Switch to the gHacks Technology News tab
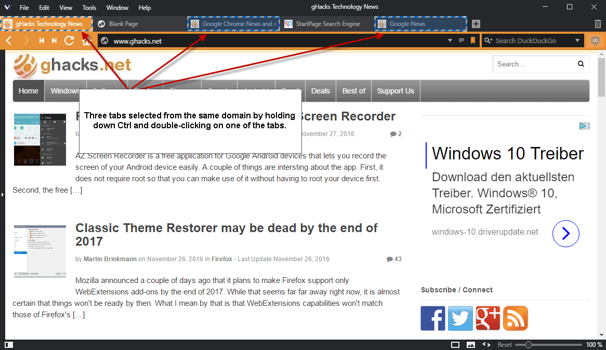 click(47, 24)
